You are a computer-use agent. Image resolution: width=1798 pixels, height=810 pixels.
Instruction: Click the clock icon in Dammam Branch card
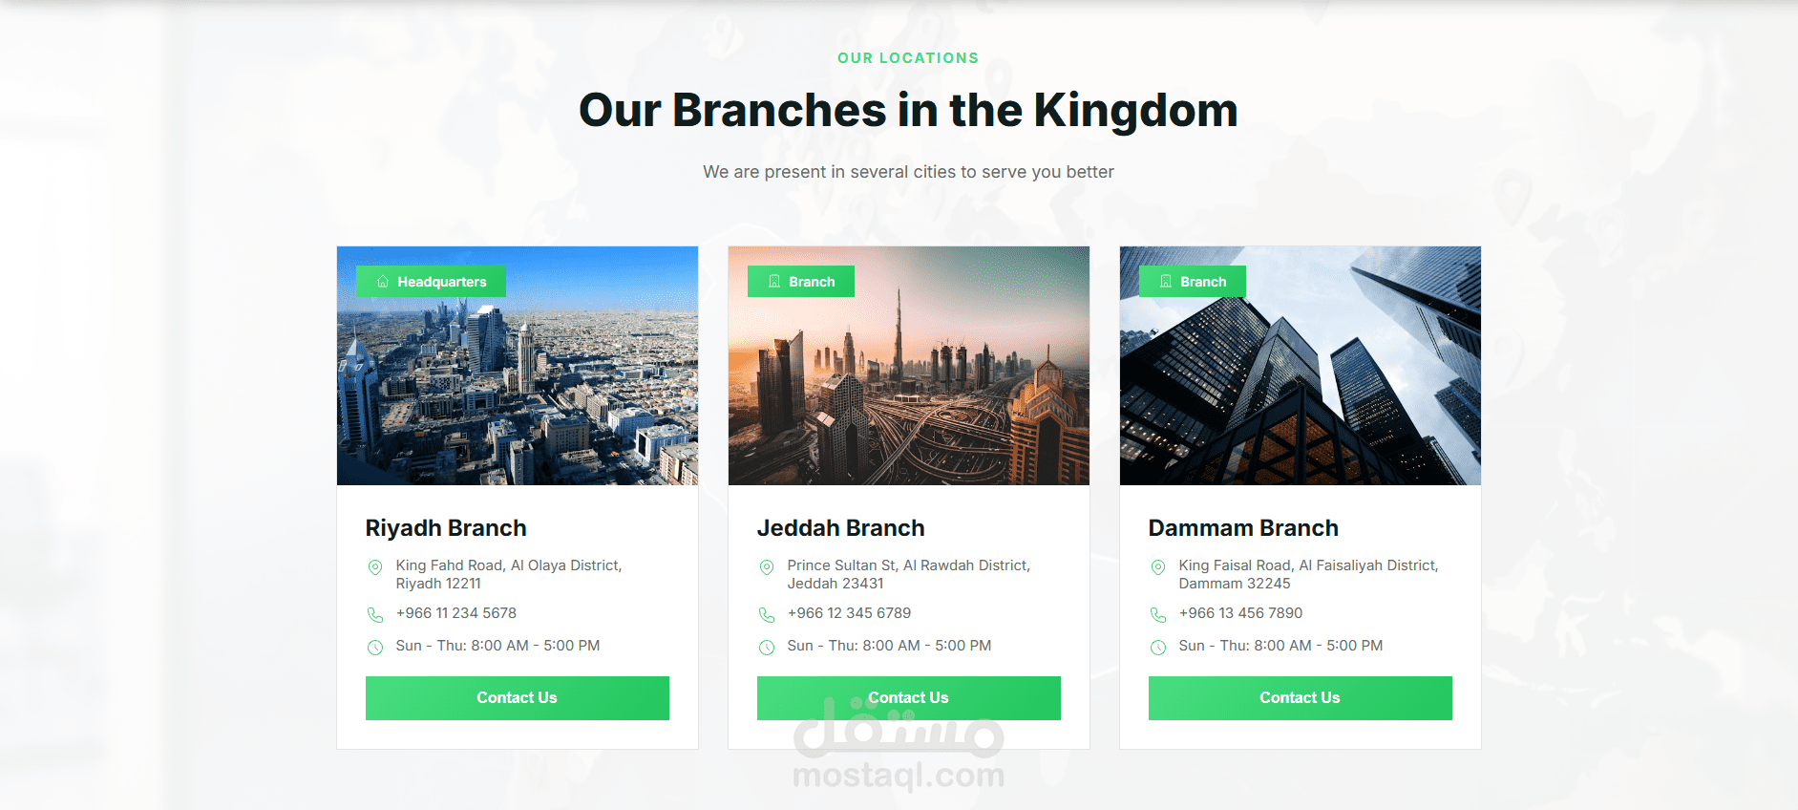(1158, 648)
